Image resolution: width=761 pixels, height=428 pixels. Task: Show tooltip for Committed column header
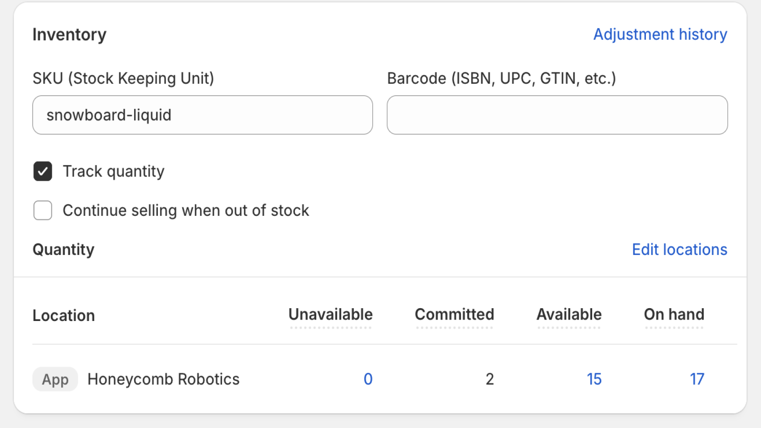click(x=454, y=314)
